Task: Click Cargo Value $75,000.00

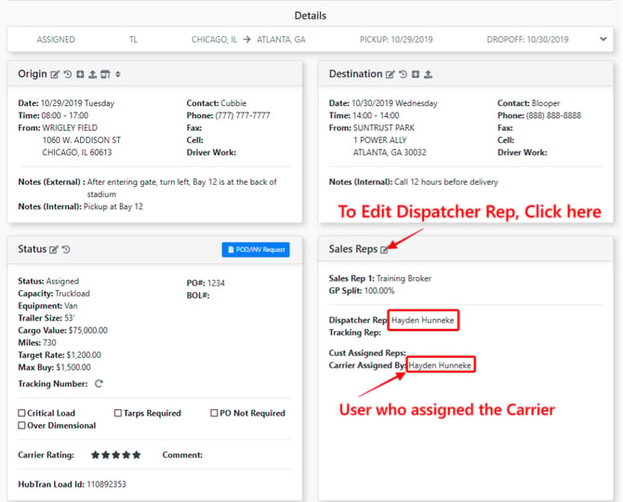Action: click(88, 330)
